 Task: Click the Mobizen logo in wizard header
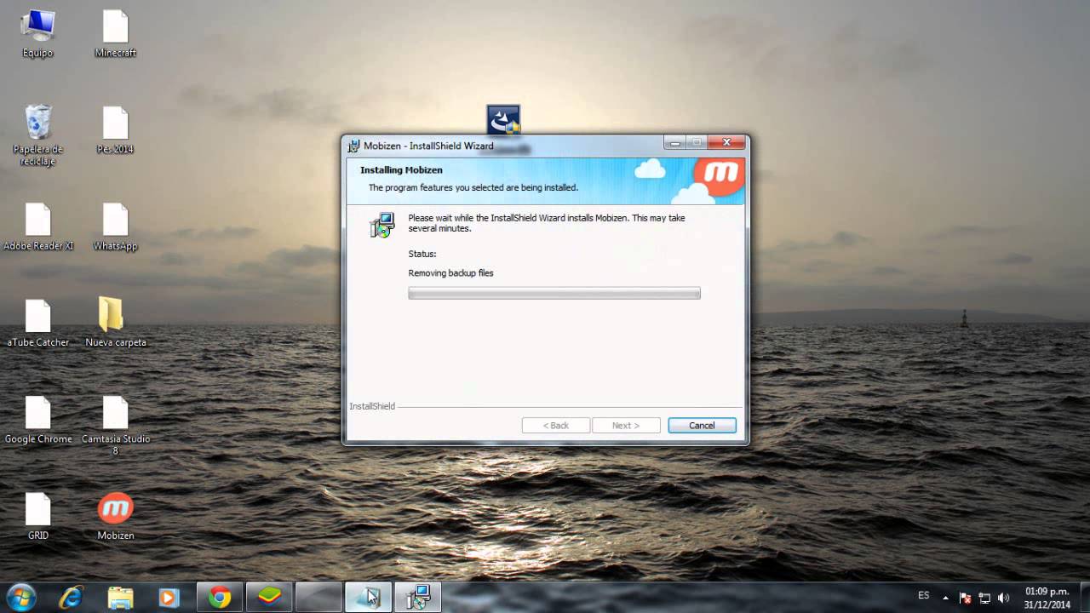[x=719, y=176]
